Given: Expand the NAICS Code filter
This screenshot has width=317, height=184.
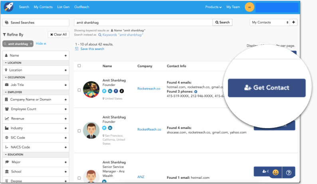Looking at the screenshot, I should coord(36,147).
